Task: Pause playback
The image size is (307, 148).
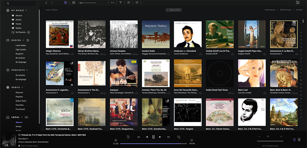Action: [x=153, y=137]
